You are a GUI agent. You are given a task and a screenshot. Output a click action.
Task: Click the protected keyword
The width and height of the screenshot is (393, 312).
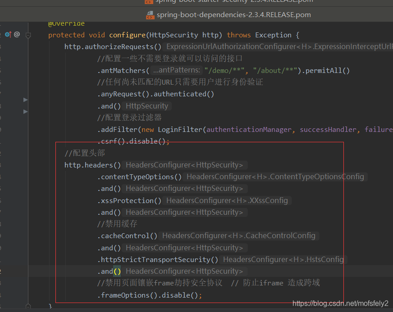66,35
